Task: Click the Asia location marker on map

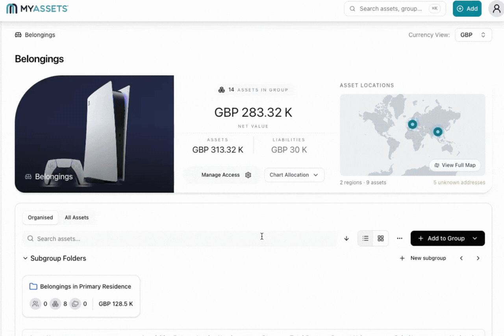Action: (437, 132)
